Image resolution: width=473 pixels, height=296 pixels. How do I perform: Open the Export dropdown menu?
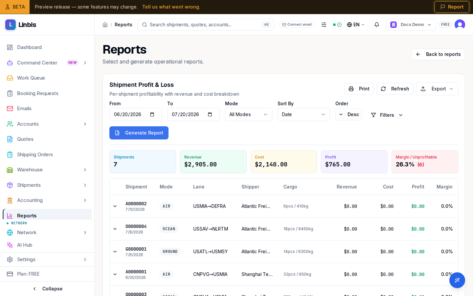tap(437, 89)
